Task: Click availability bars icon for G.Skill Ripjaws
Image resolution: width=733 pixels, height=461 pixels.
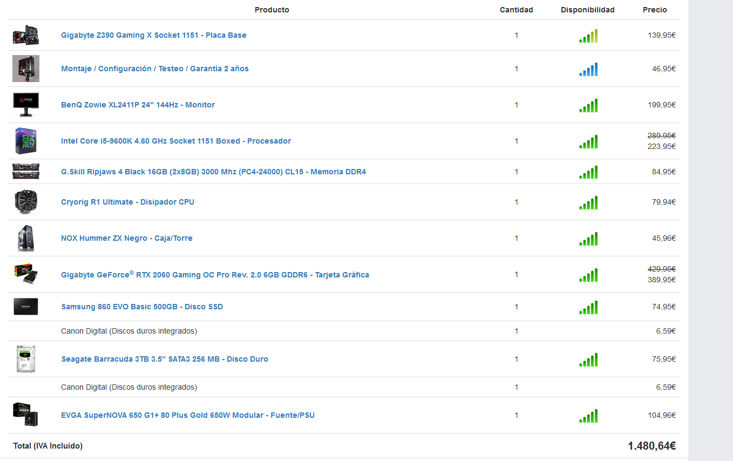Action: 588,173
